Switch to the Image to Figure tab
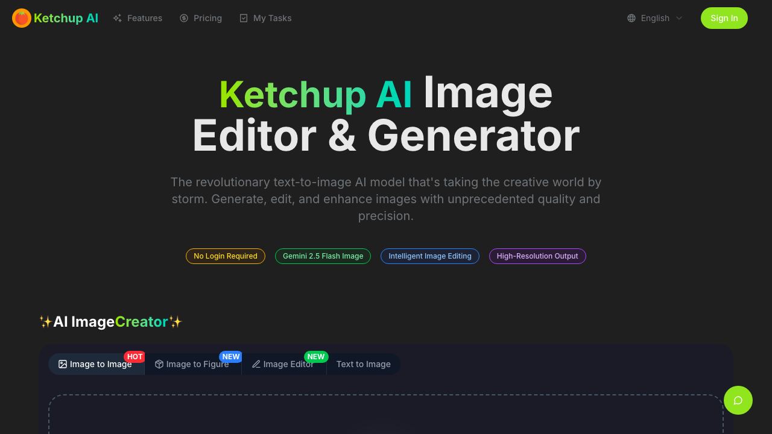The width and height of the screenshot is (772, 434). [x=193, y=364]
